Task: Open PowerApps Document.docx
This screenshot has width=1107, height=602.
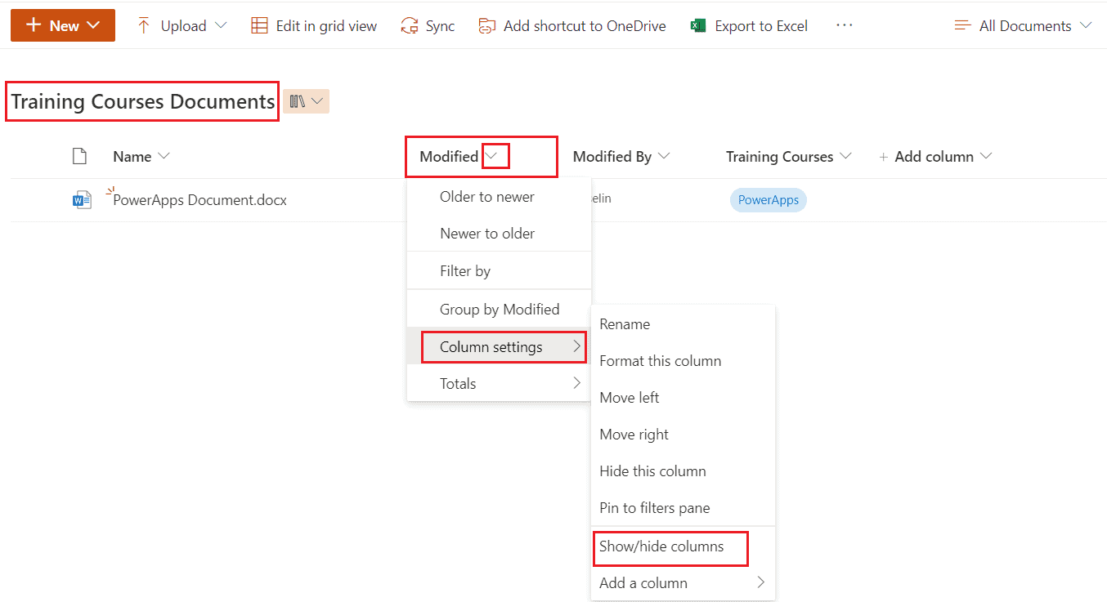Action: coord(200,199)
